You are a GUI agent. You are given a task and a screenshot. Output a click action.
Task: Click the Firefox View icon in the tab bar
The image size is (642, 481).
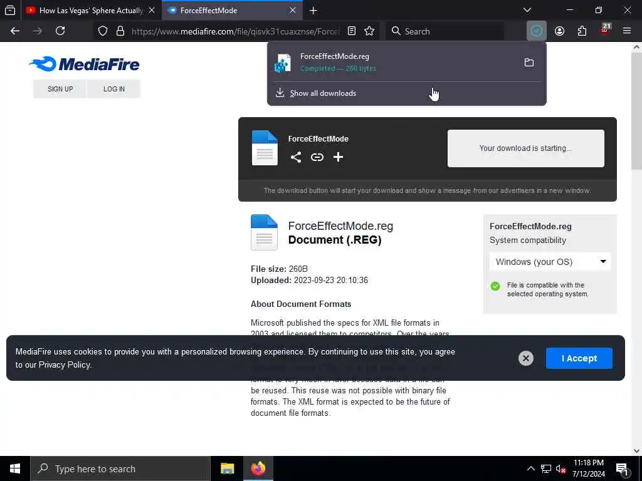pyautogui.click(x=10, y=10)
